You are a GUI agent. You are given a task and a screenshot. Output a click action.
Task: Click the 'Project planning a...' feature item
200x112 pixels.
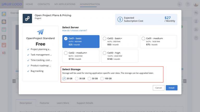tap(39, 49)
